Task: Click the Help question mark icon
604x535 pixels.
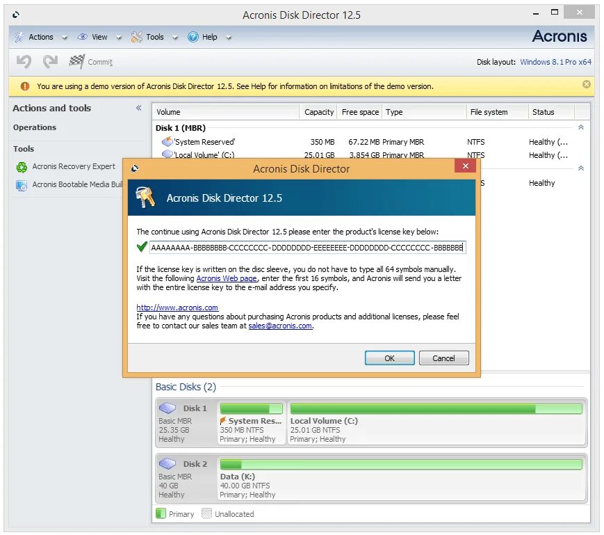Action: (x=193, y=37)
